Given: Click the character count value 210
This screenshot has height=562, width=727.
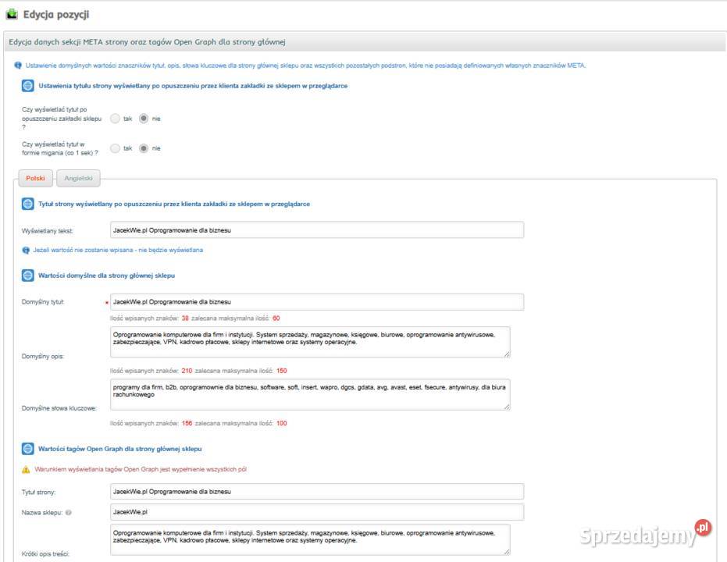Looking at the screenshot, I should point(187,371).
